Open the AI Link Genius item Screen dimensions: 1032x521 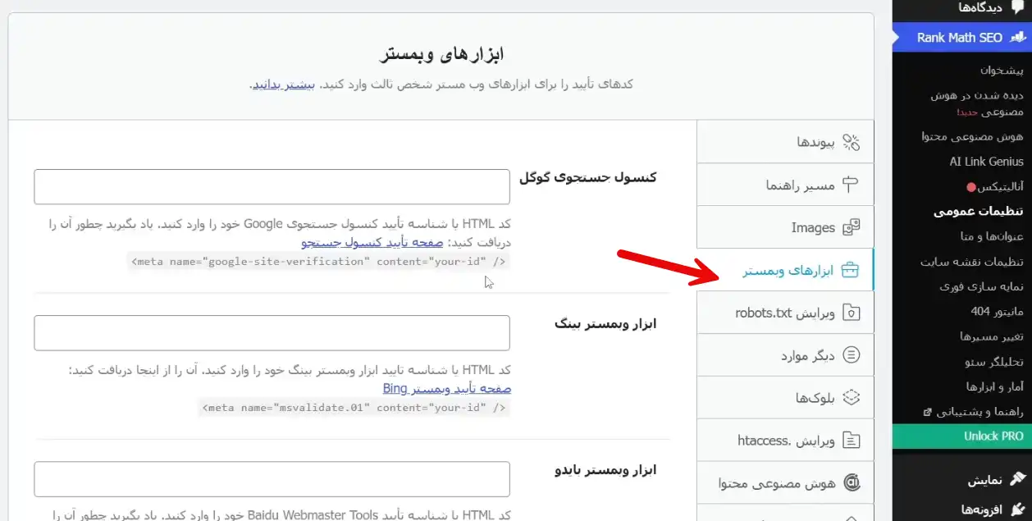coord(987,162)
